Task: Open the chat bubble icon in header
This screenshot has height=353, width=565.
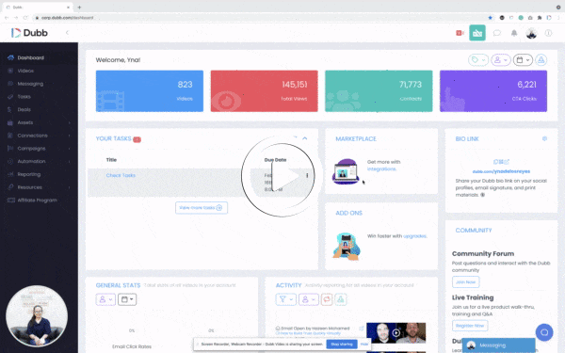Action: (x=497, y=33)
